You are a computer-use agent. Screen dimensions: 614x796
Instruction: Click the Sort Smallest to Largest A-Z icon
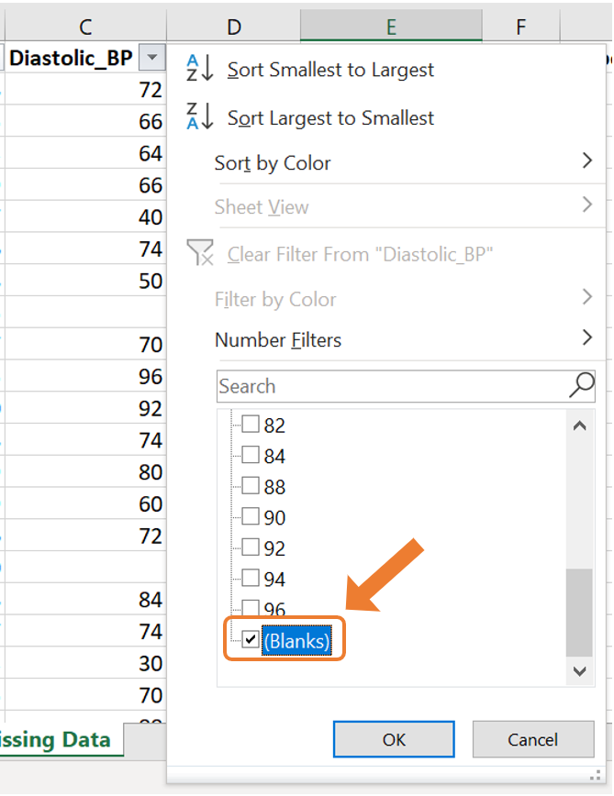tap(199, 68)
